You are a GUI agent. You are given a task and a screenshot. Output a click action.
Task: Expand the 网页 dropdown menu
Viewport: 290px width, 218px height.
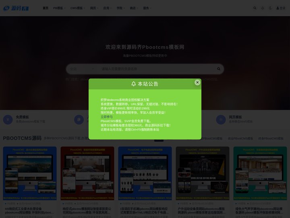click(x=94, y=8)
